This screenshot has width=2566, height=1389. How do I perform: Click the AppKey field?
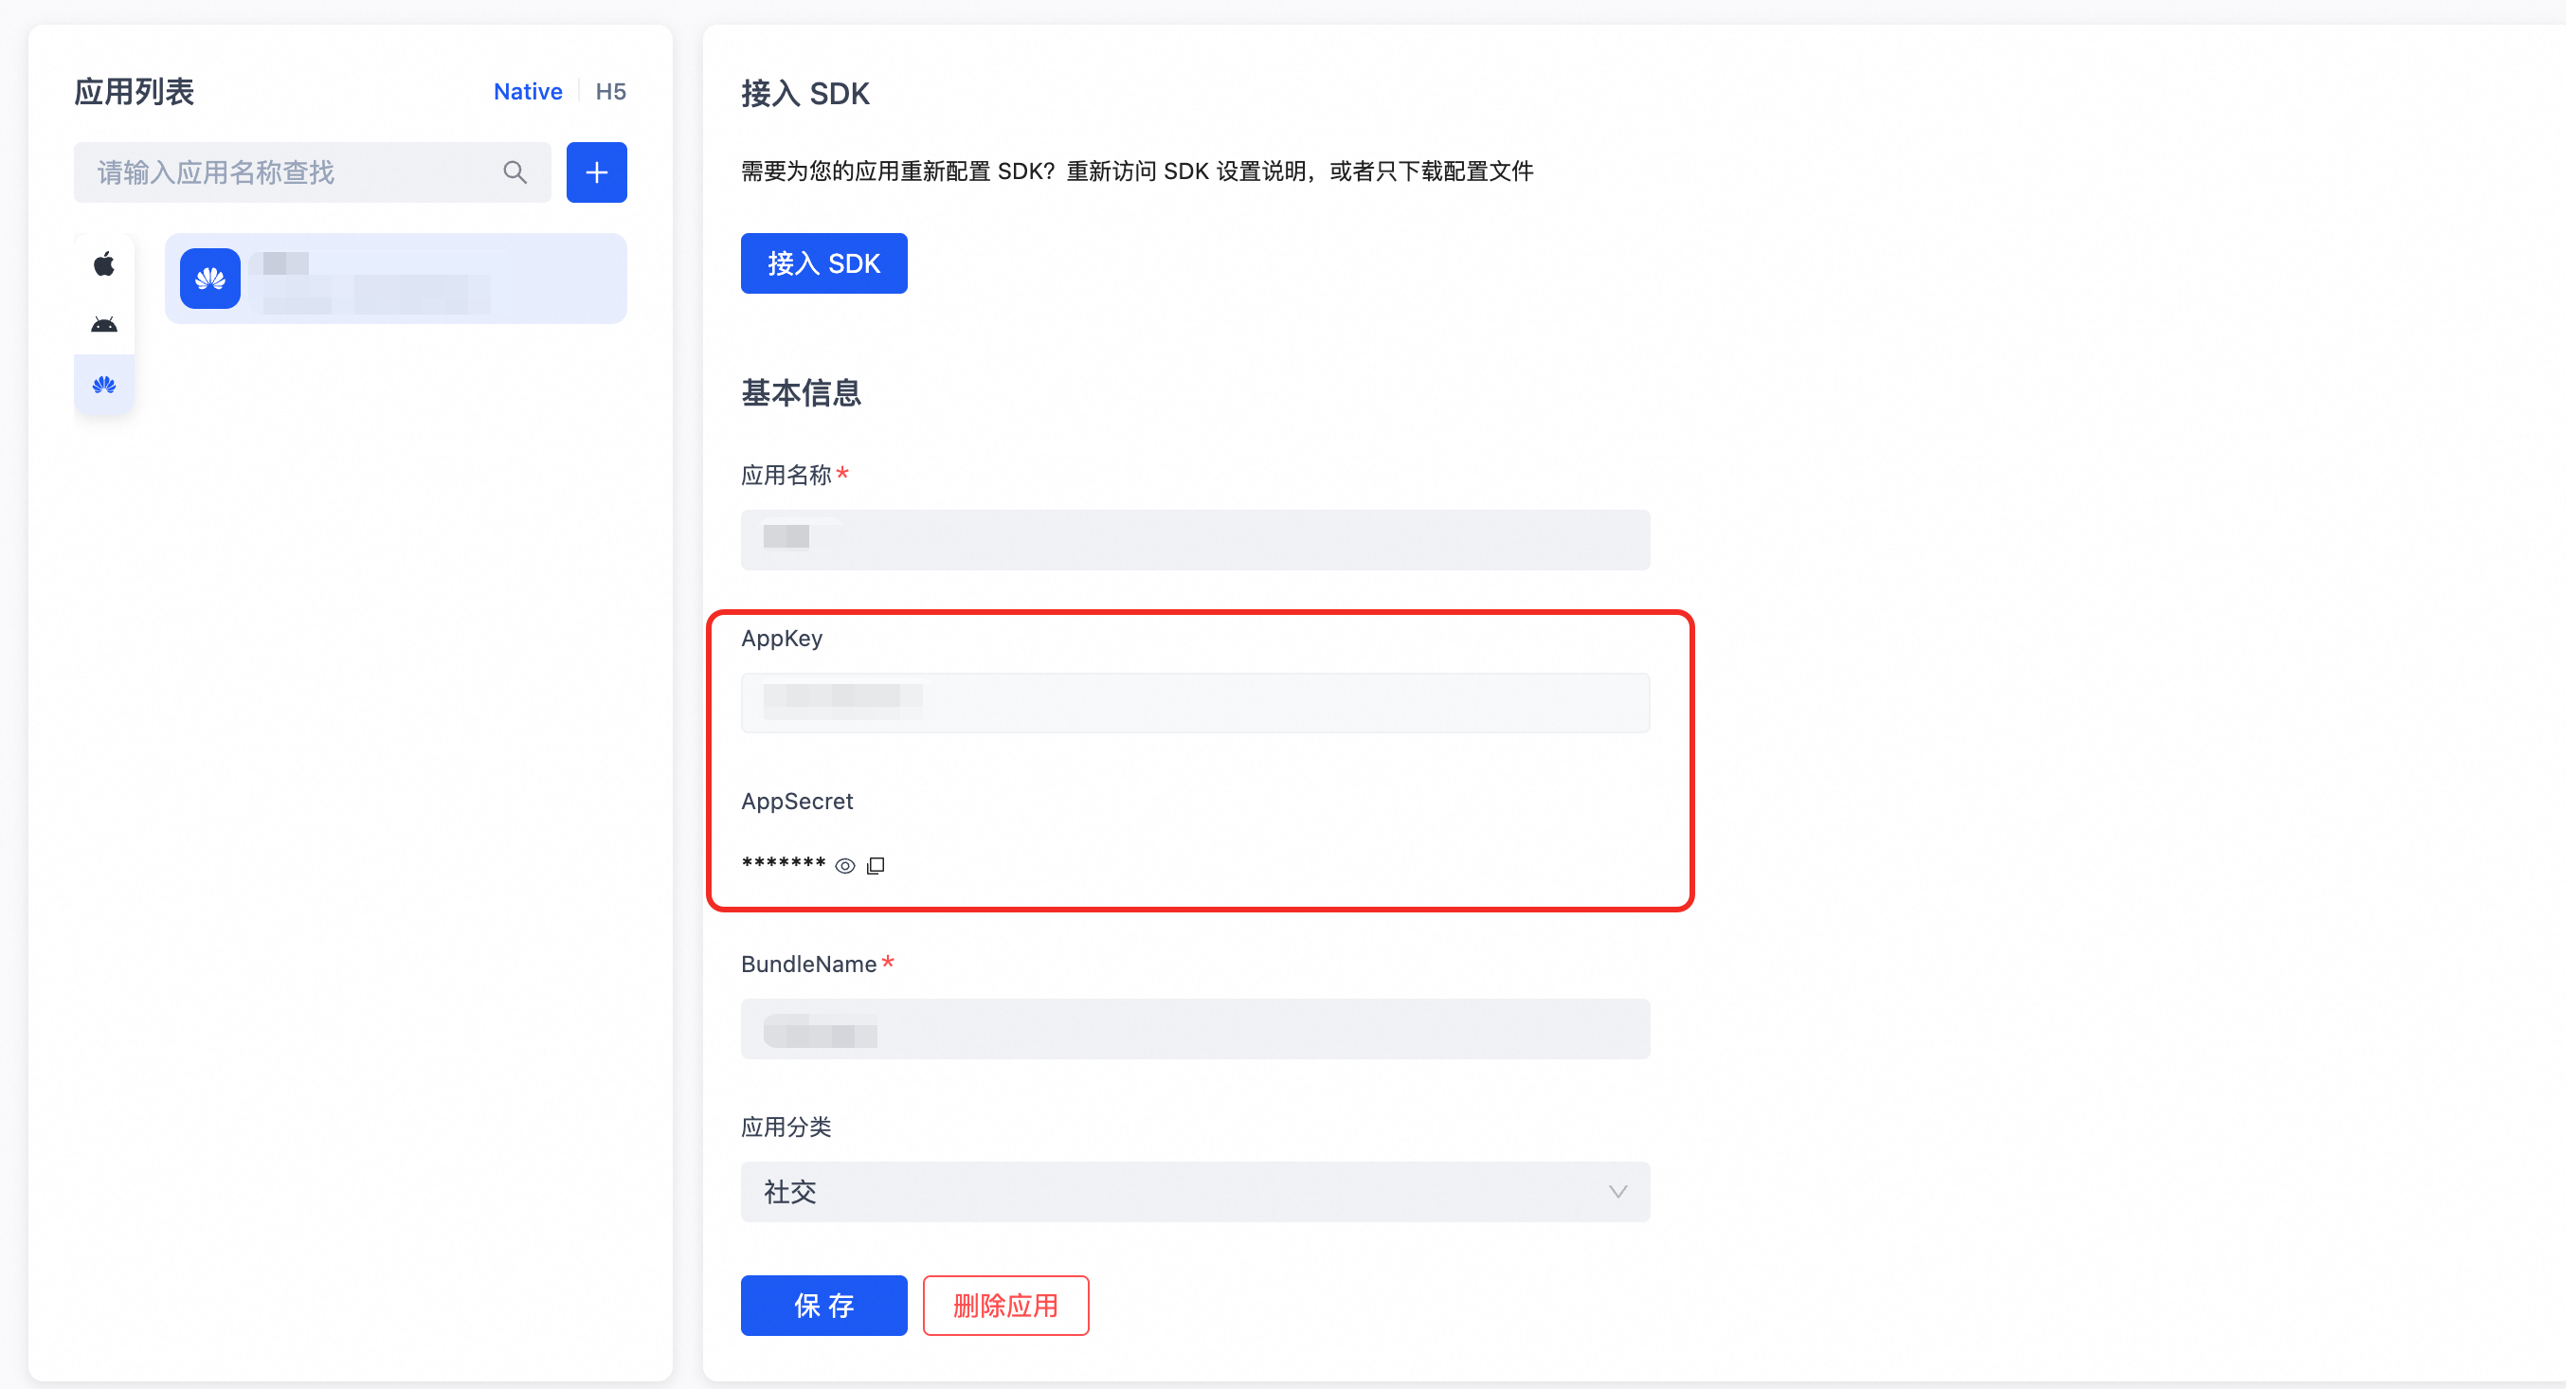click(1194, 702)
